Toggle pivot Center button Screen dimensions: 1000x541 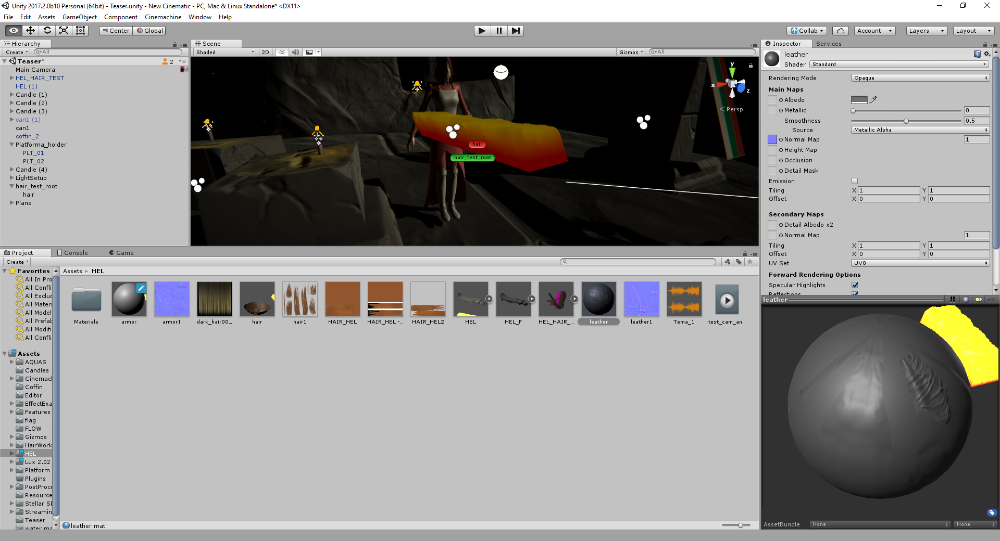(x=116, y=31)
